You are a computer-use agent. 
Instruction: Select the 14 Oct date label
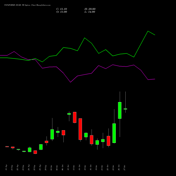pos(80,168)
